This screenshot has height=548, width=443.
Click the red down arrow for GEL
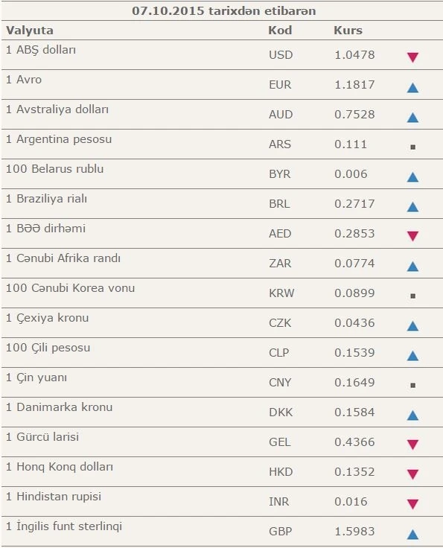point(412,445)
